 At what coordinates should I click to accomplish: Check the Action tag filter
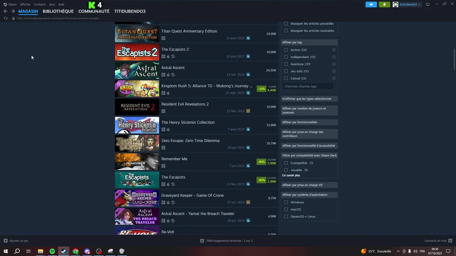[286, 50]
